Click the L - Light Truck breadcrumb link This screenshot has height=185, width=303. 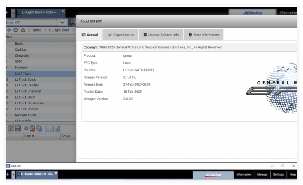point(59,30)
